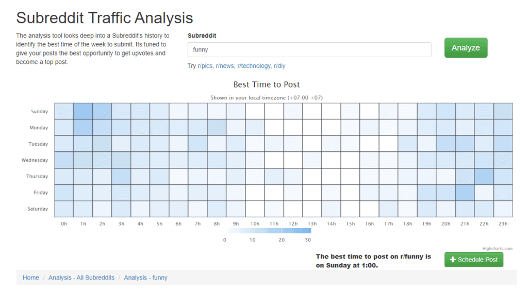Select the Saturday 23h heatmap cell
Image resolution: width=528 pixels, height=296 pixels.
(503, 209)
